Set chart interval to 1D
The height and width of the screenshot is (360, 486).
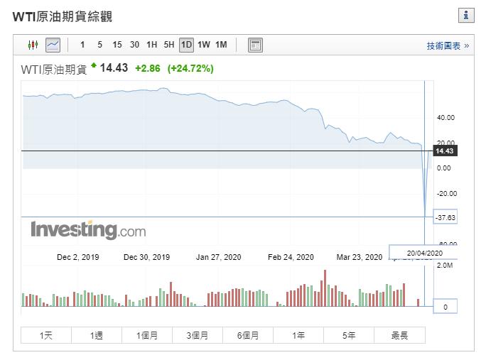coord(186,45)
